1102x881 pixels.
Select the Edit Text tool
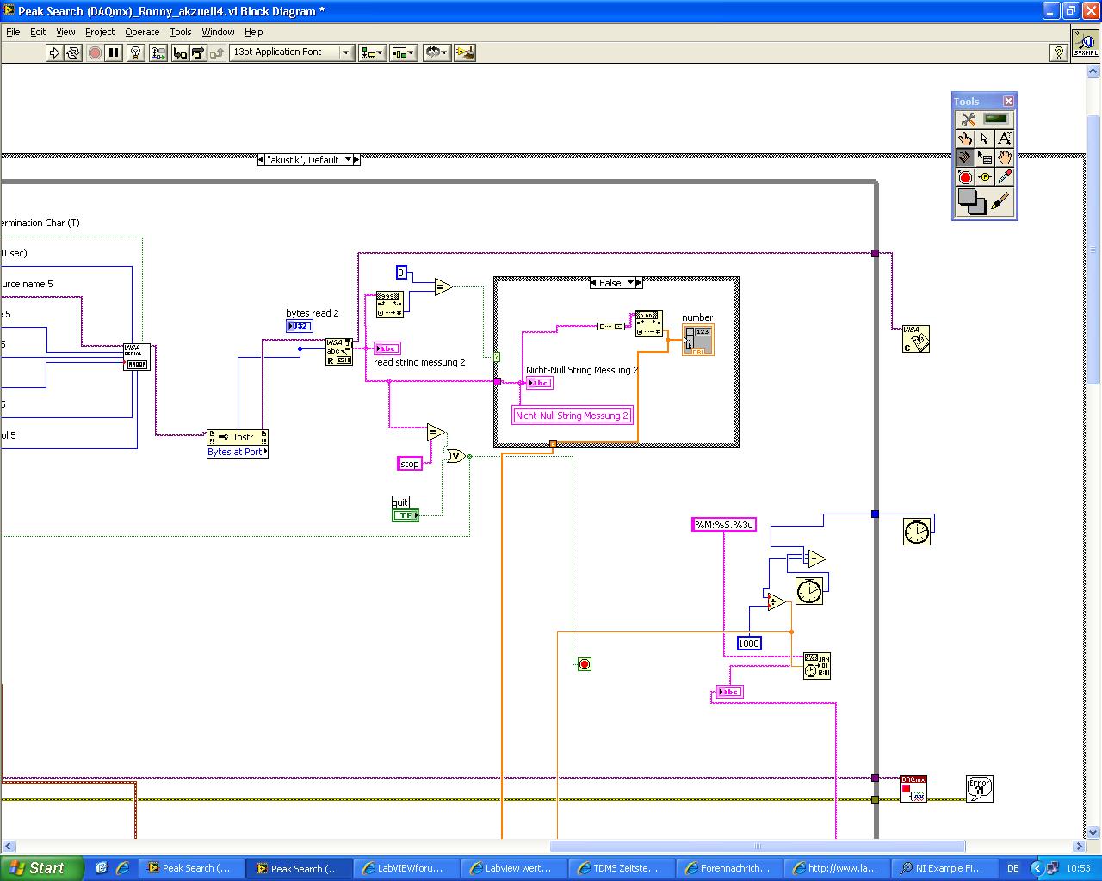pos(1004,139)
